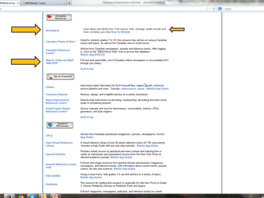
Task: Open Firefox from the taskbar
Action: click(9, 196)
